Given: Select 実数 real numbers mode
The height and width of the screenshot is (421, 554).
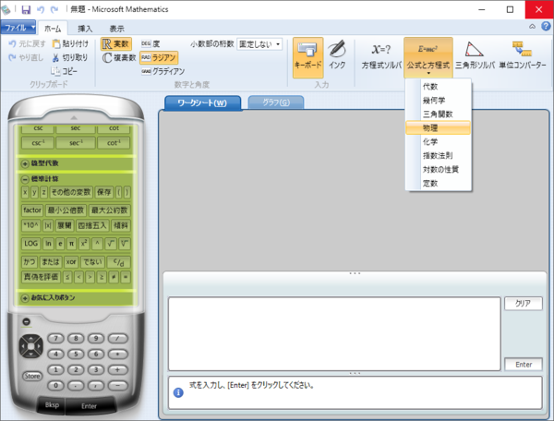Looking at the screenshot, I should point(116,43).
